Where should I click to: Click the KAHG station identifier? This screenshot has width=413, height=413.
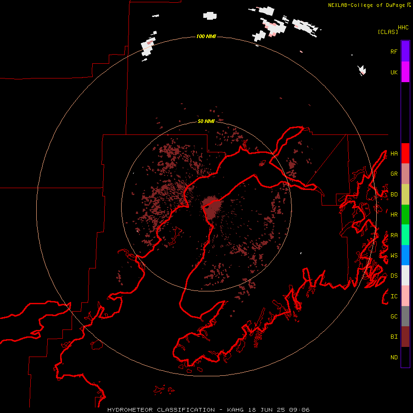coord(235,410)
